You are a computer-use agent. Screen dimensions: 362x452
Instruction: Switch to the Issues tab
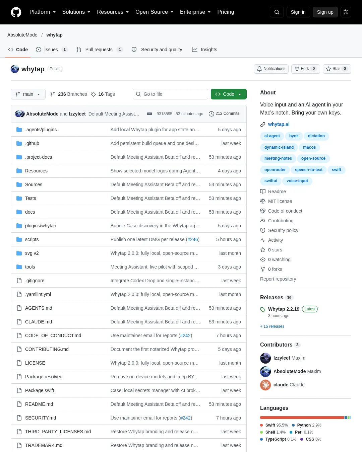click(52, 50)
